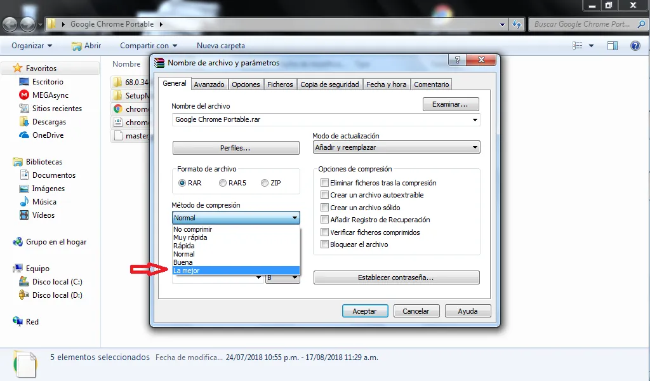Choose Rápida compression option

(236, 246)
